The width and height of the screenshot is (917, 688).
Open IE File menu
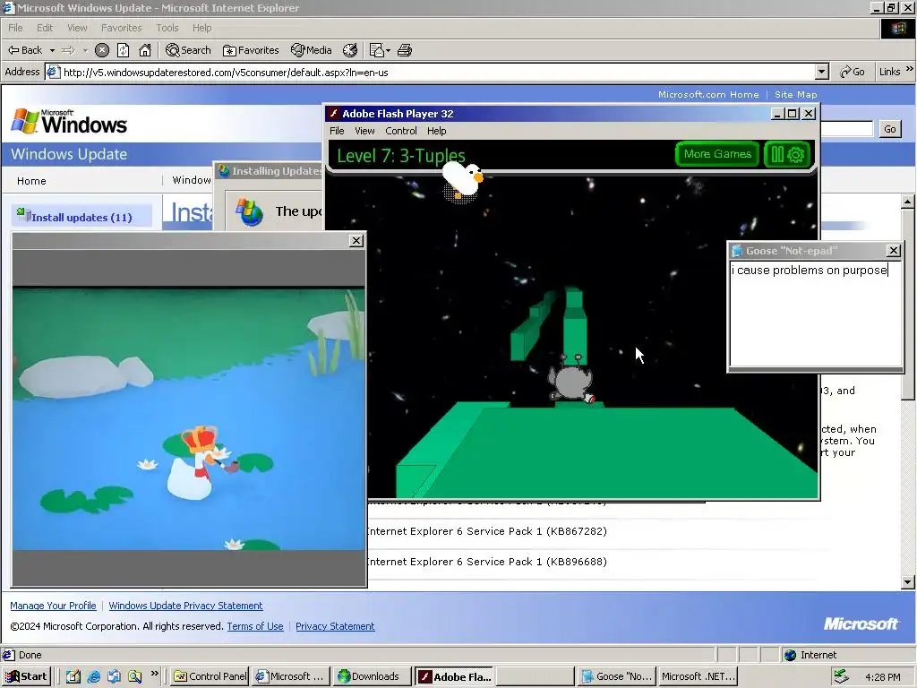(15, 28)
